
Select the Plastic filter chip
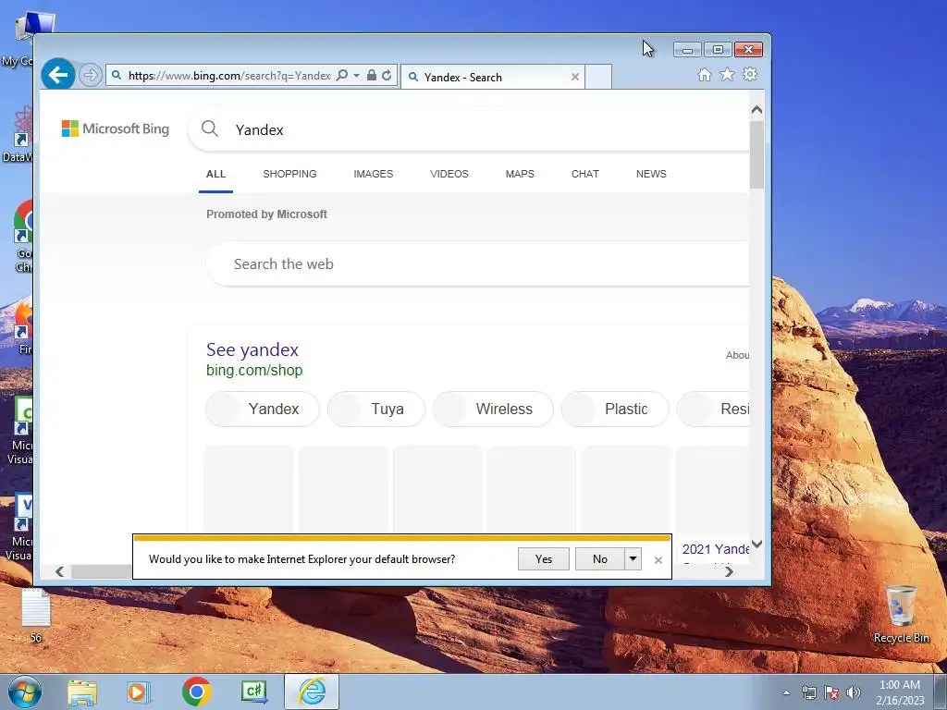click(615, 409)
